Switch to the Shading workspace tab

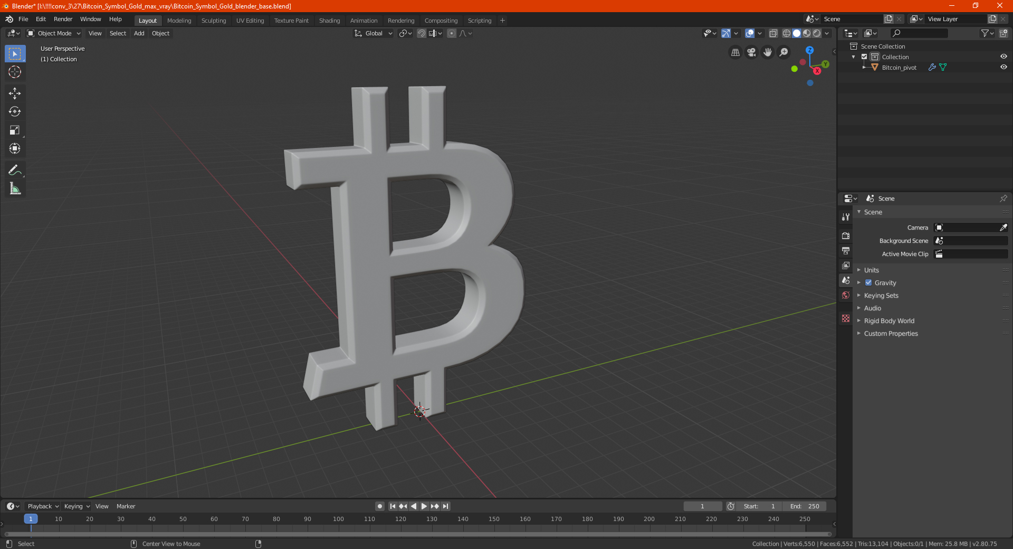click(x=329, y=21)
